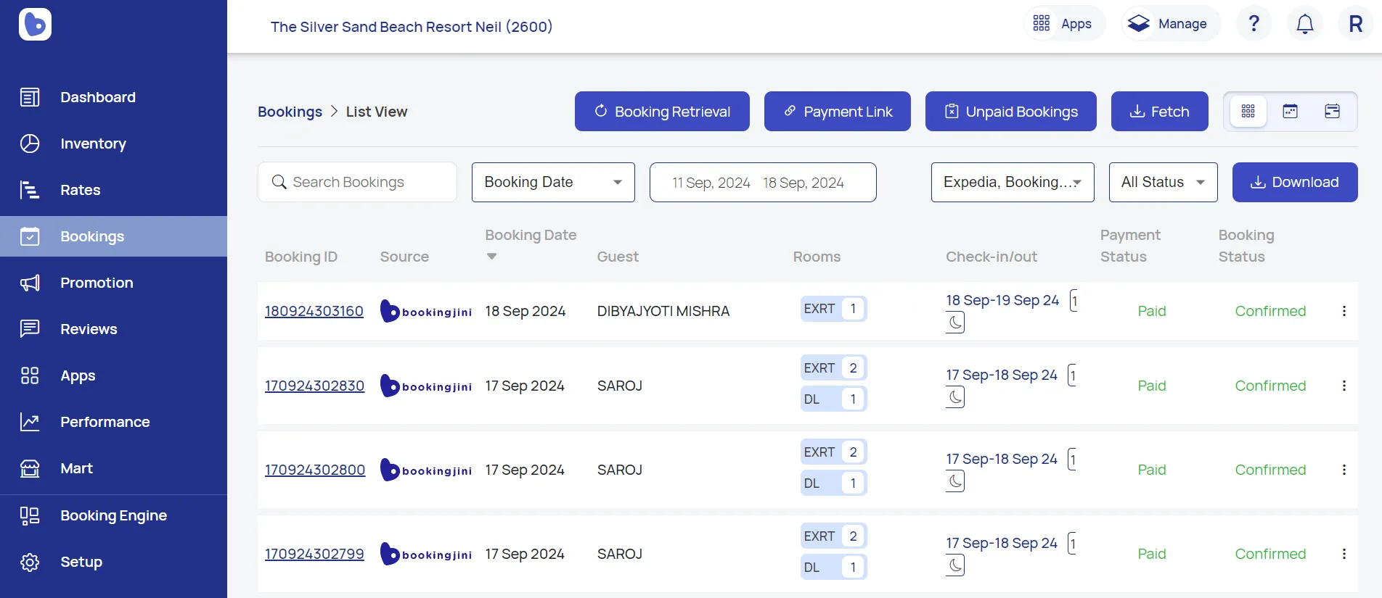Go to Inventory in the sidebar
1382x598 pixels.
point(93,144)
